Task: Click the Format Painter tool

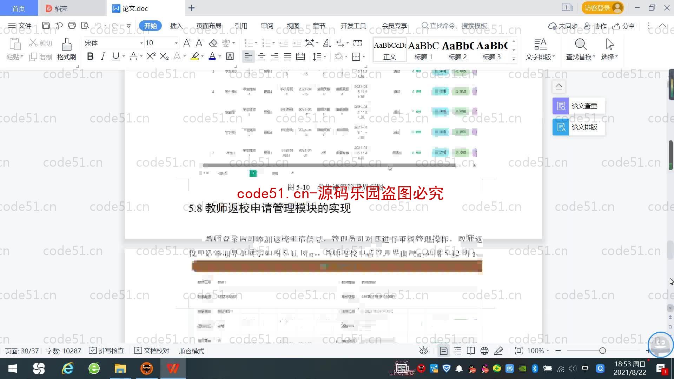Action: tap(66, 49)
